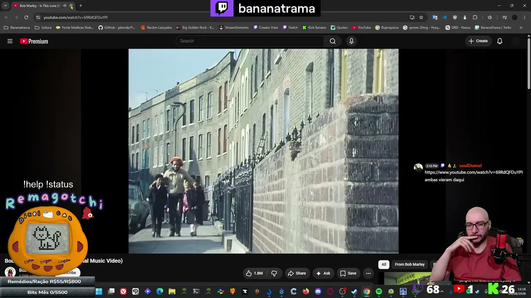
Task: Open Creator View bookmark
Action: (x=265, y=28)
